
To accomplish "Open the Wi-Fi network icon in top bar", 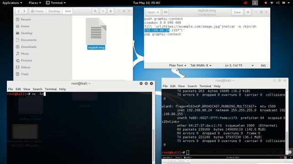I will (x=271, y=3).
